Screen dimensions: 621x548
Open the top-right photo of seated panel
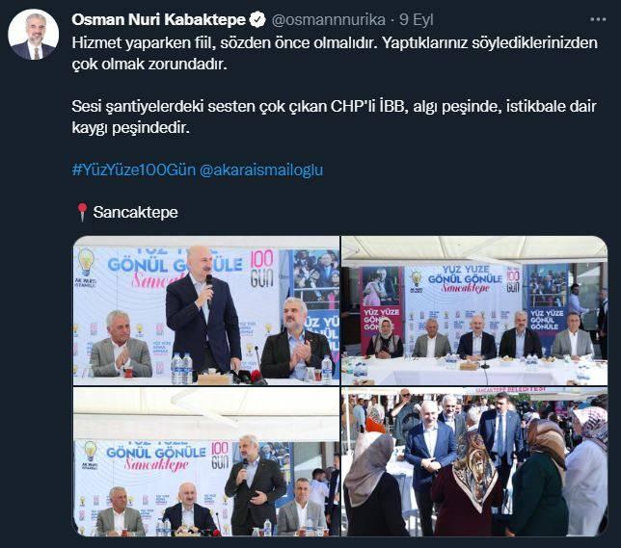(474, 311)
